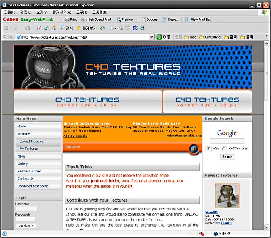
Task: Open the CINEMA4d links folder
Action: click(x=210, y=37)
